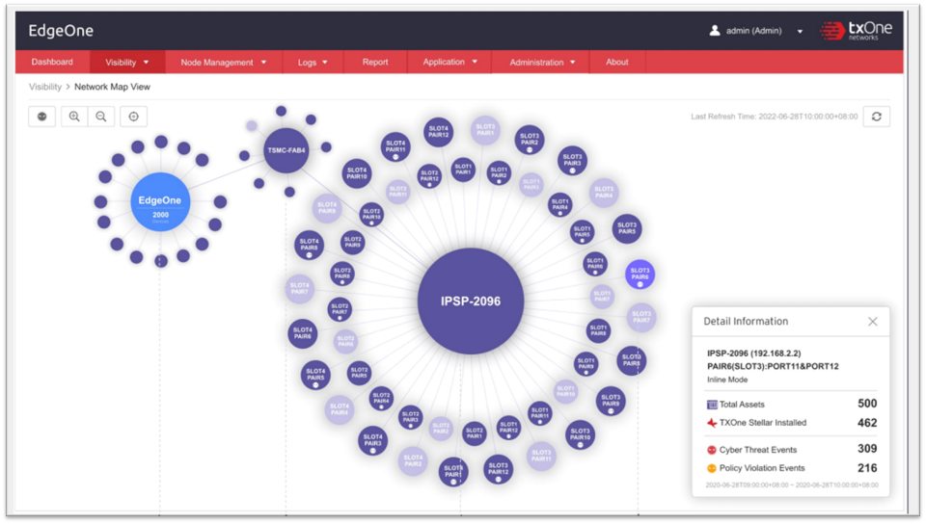The height and width of the screenshot is (524, 926).
Task: Select the SLOT4 PAIR12 node
Action: pos(438,131)
